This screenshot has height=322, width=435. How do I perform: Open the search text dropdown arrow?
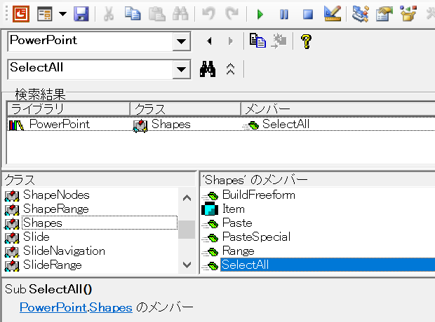181,69
